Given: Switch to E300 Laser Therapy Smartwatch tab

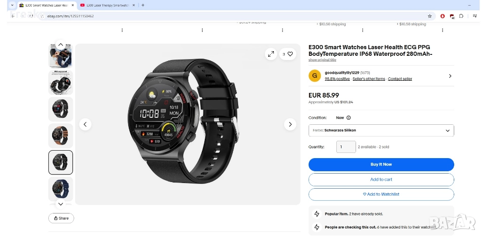Looking at the screenshot, I should point(107,5).
